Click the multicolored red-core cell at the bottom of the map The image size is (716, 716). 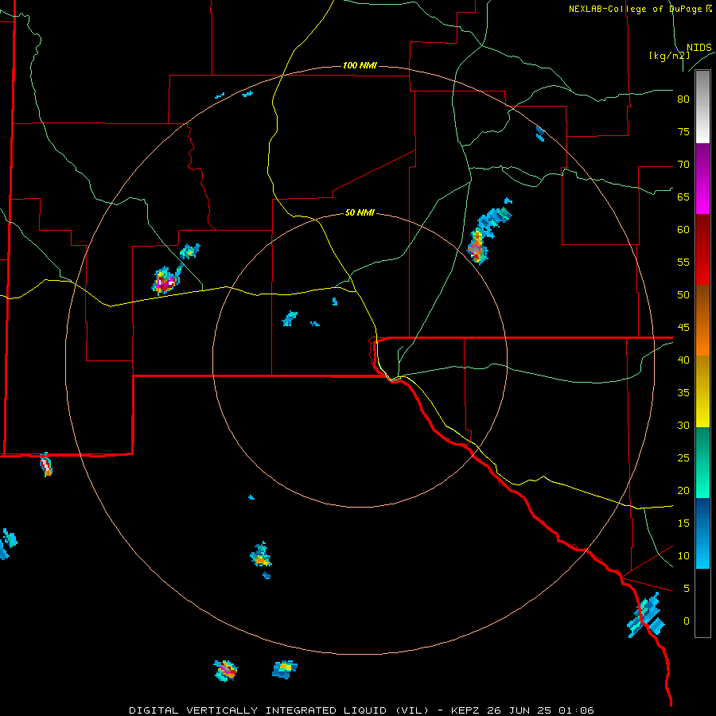(x=226, y=671)
